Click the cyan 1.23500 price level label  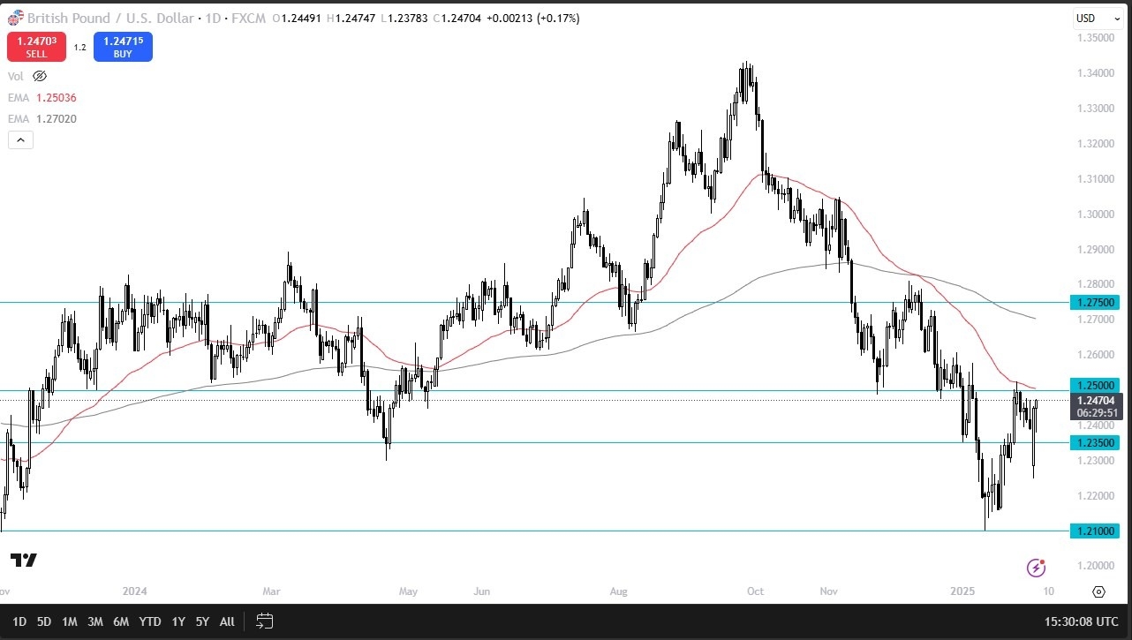(1095, 442)
